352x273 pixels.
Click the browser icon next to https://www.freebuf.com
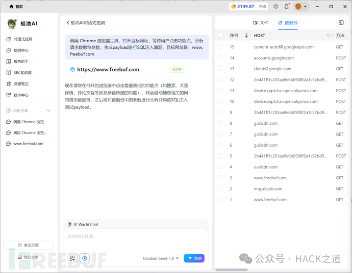point(72,69)
